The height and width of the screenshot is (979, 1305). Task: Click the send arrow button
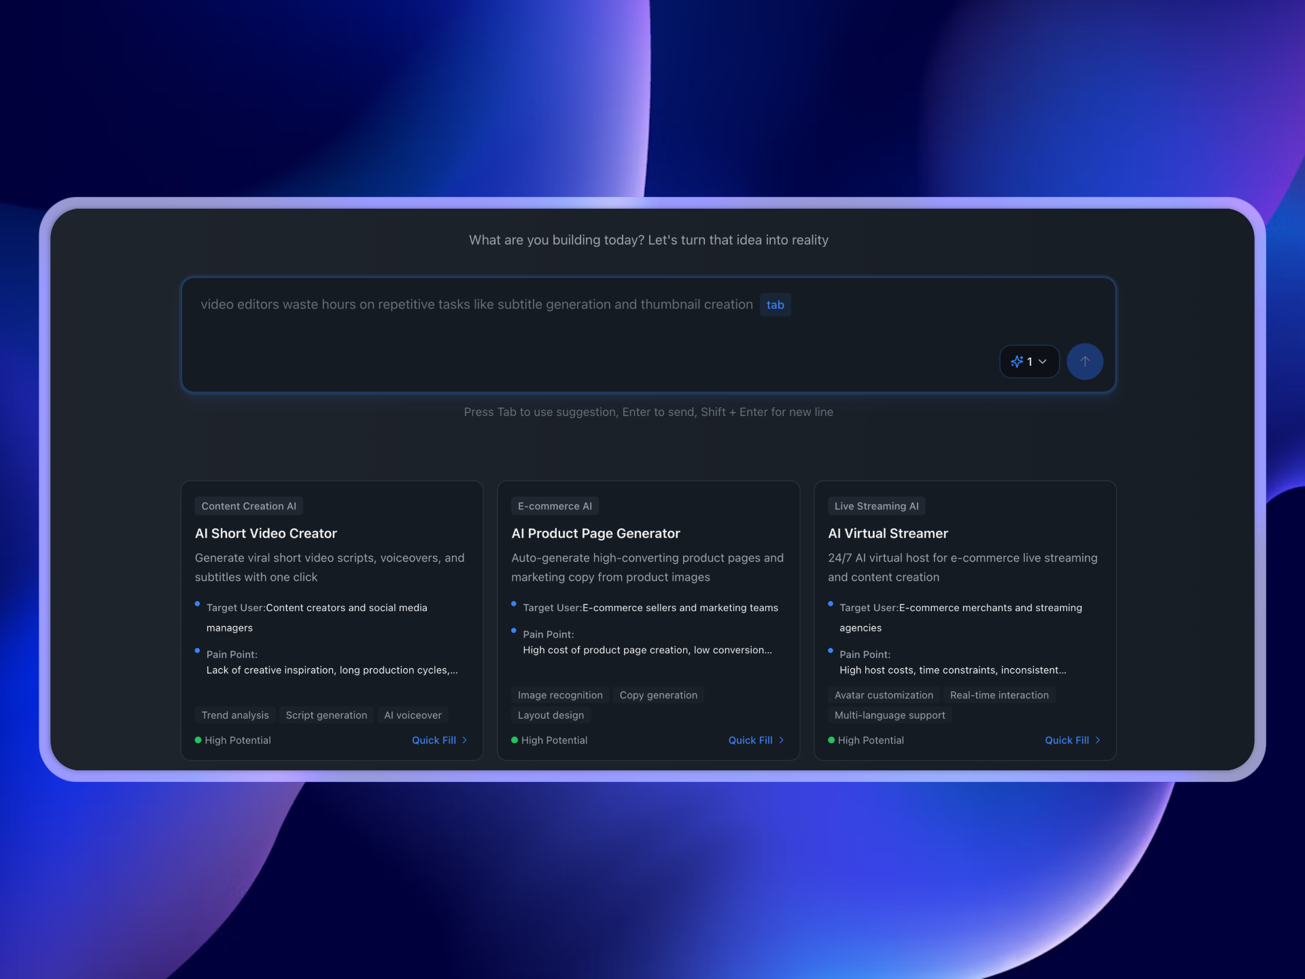tap(1084, 362)
